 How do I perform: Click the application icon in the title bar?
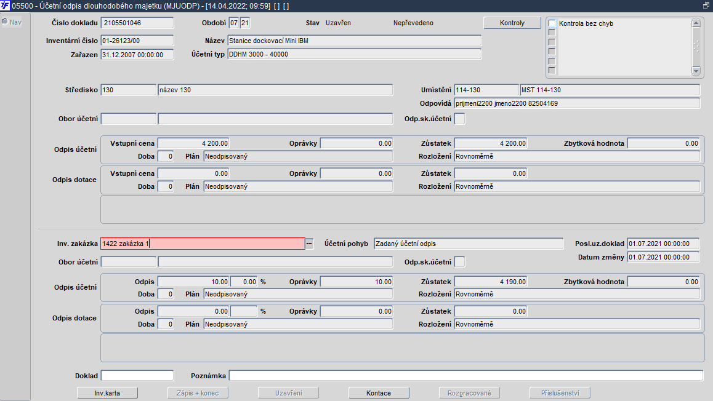click(x=5, y=6)
